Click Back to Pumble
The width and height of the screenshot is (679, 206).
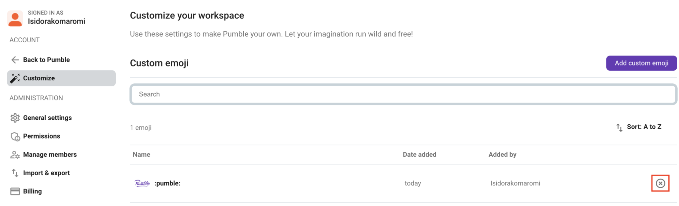[46, 60]
